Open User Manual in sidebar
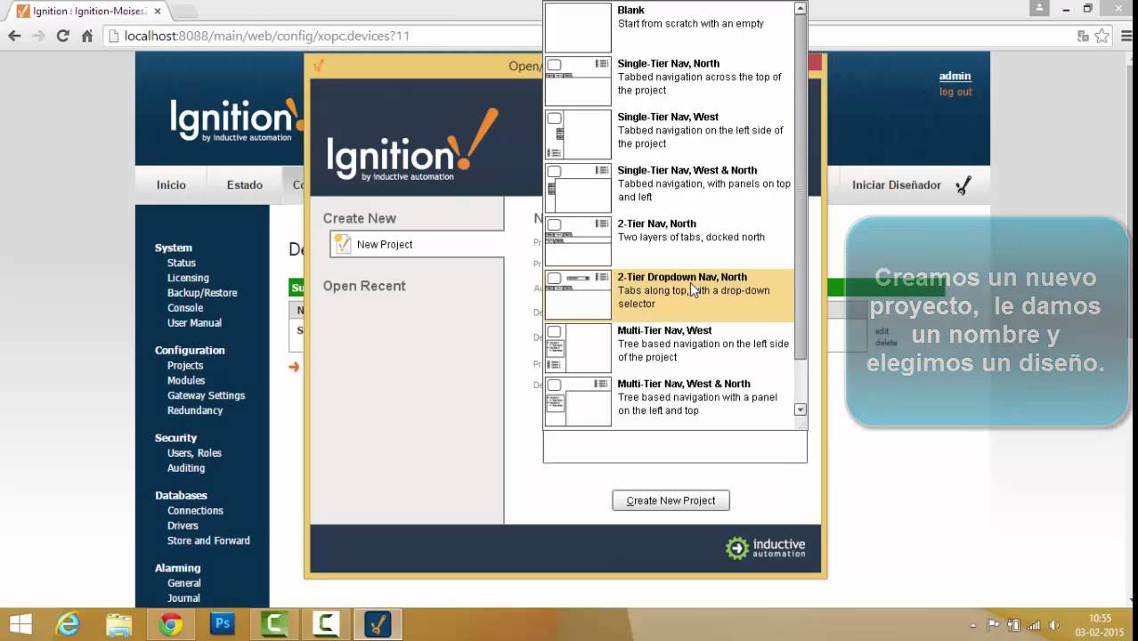The height and width of the screenshot is (641, 1138). (194, 323)
